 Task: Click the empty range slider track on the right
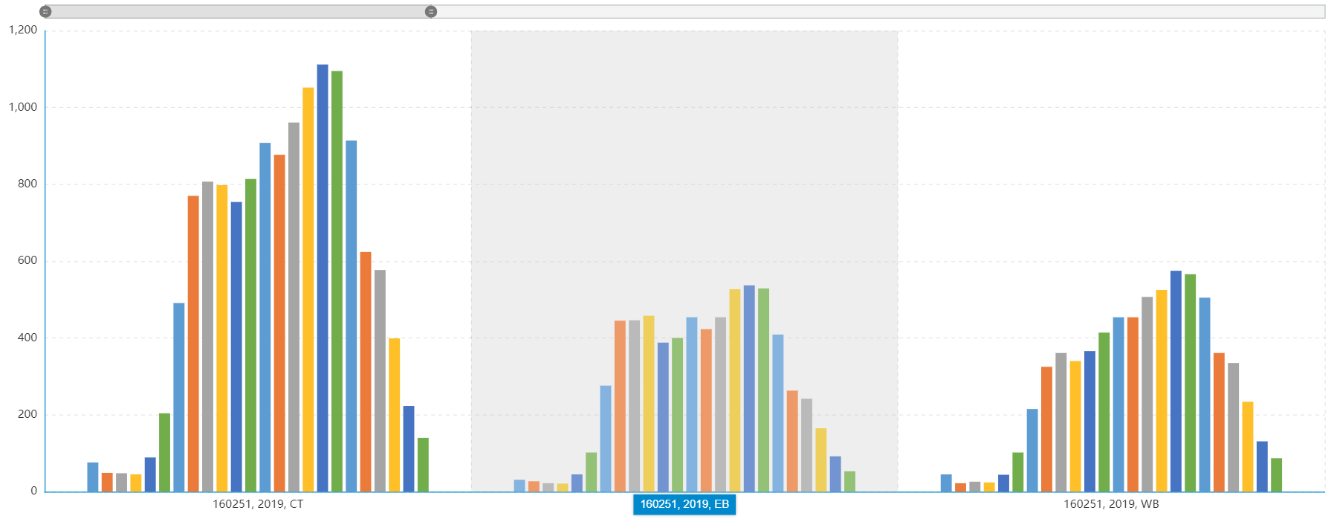pyautogui.click(x=877, y=12)
